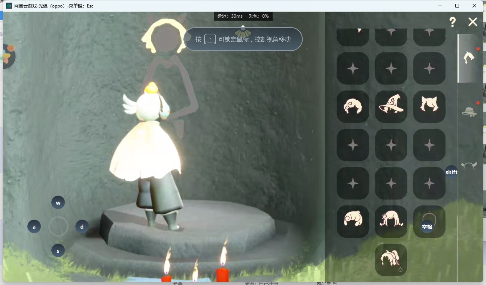Screen dimensions: 486x285
Task: Select the ponytail hairstyle with droplet
Action: point(391,260)
